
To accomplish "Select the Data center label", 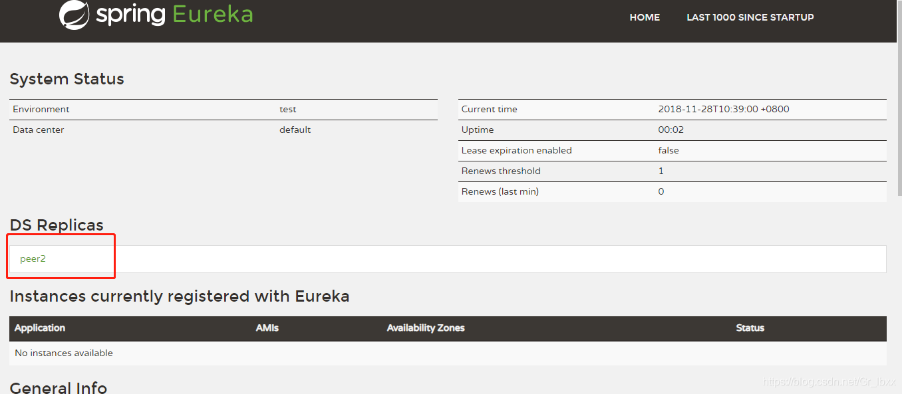I will tap(39, 130).
